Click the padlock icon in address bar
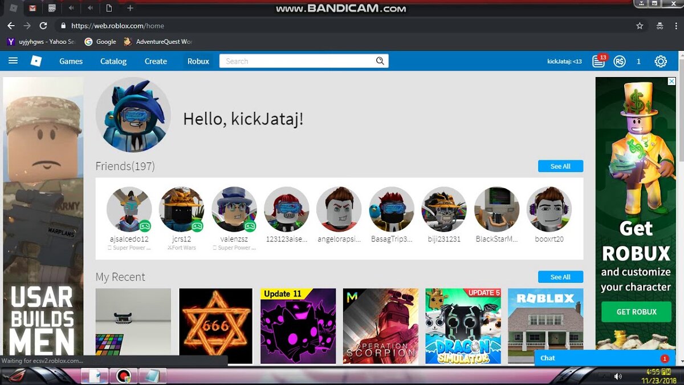This screenshot has width=684, height=385. [x=63, y=26]
